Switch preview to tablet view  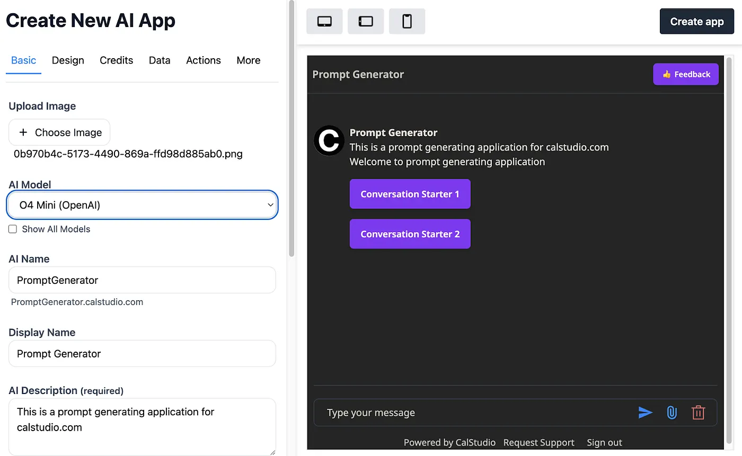coord(366,21)
